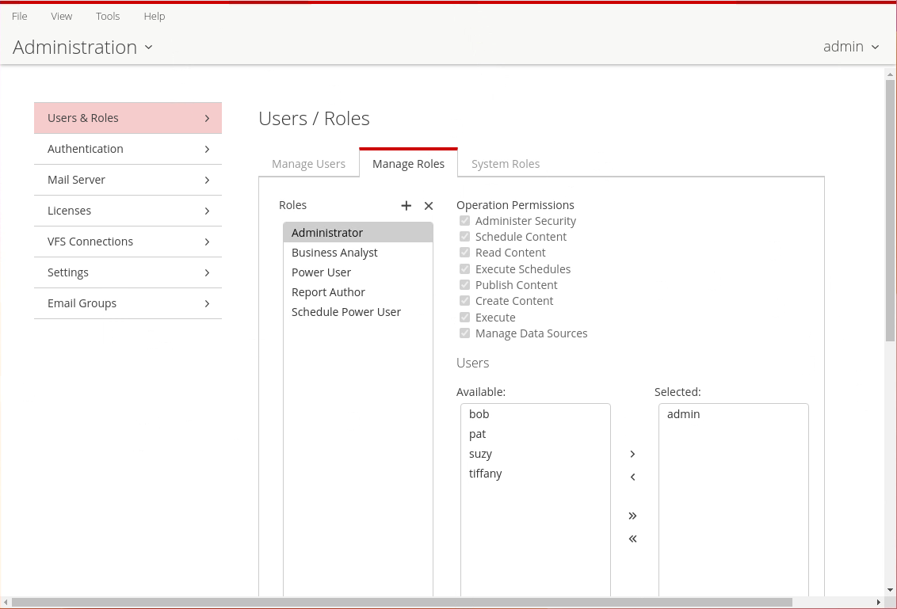Image resolution: width=897 pixels, height=609 pixels.
Task: Toggle the Manage Data Sources checkbox
Action: (465, 333)
